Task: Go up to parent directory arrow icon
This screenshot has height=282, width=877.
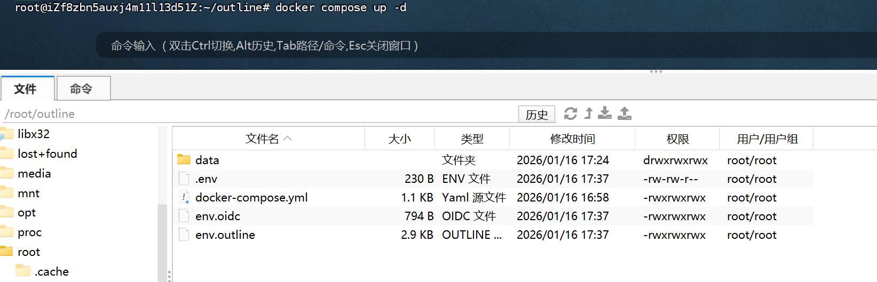Action: tap(588, 114)
